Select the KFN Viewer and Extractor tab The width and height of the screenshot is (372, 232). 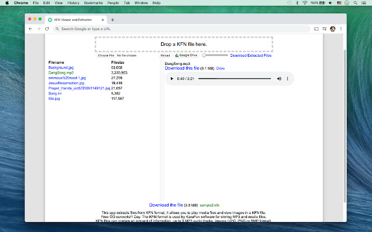76,20
